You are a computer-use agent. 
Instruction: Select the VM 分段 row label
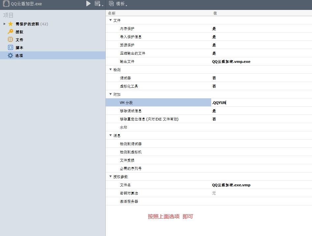(x=126, y=103)
